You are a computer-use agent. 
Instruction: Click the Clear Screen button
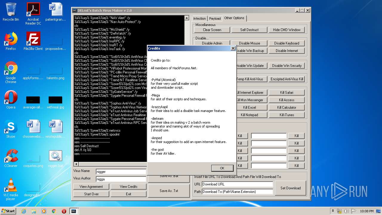pyautogui.click(x=212, y=30)
